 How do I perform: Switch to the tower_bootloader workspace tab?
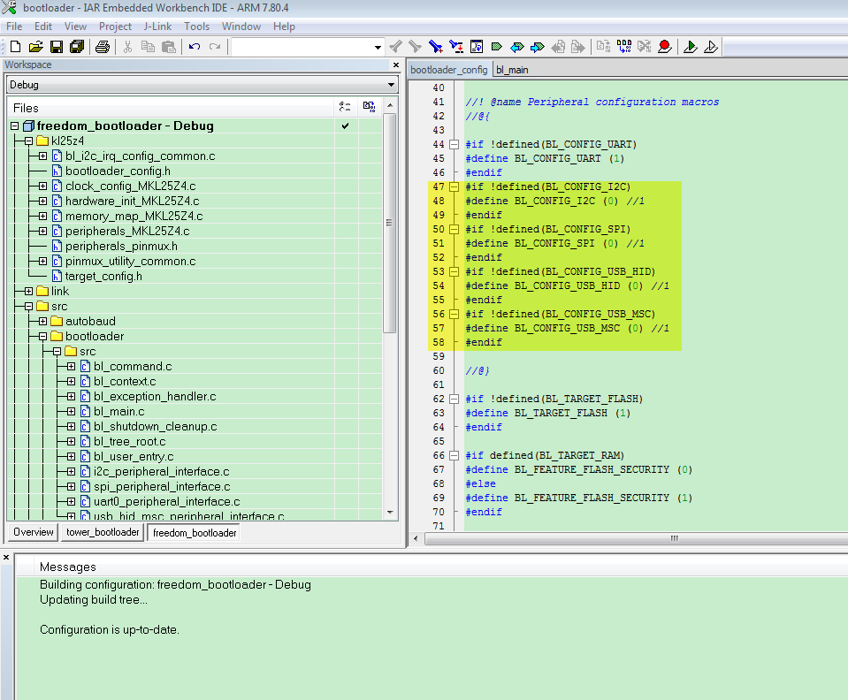coord(103,532)
